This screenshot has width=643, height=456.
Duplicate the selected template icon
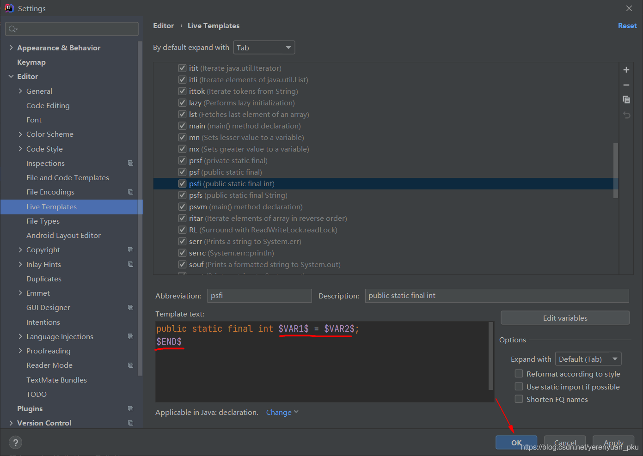(626, 100)
